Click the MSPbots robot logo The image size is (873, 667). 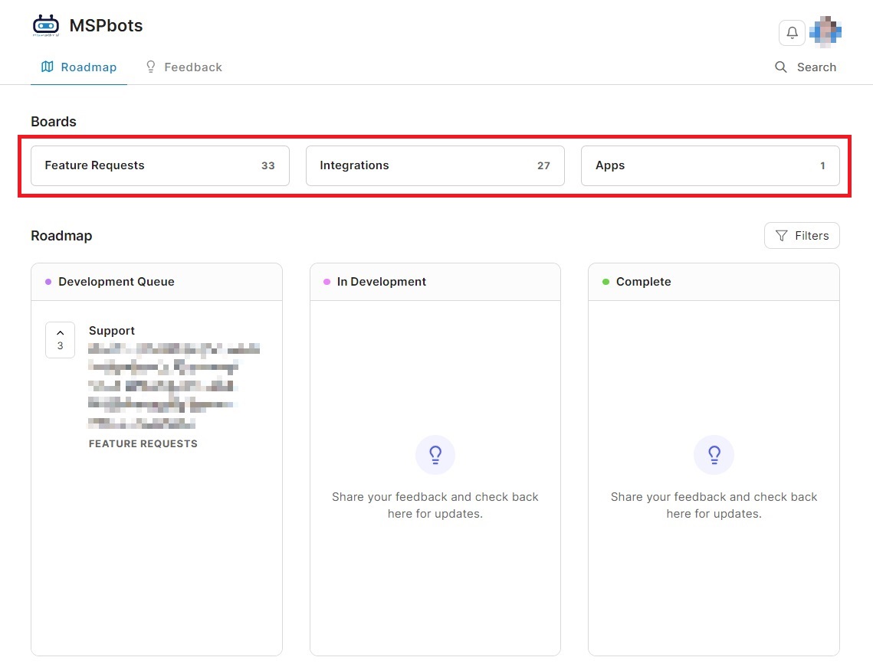46,25
